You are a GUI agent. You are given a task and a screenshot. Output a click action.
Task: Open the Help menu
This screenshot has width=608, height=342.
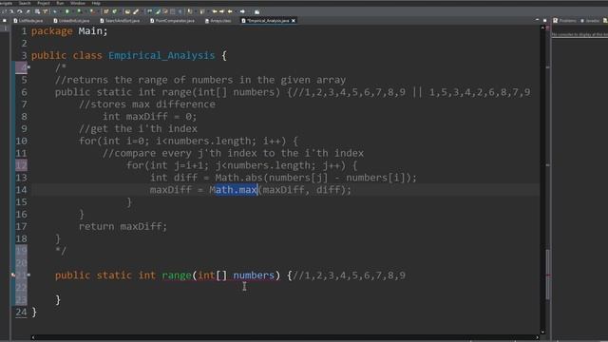pos(96,3)
